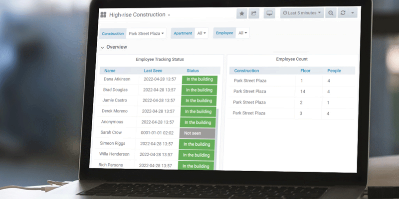Viewport: 399px width, 199px height.
Task: Click the Floor 14 cell
Action: [x=303, y=92]
